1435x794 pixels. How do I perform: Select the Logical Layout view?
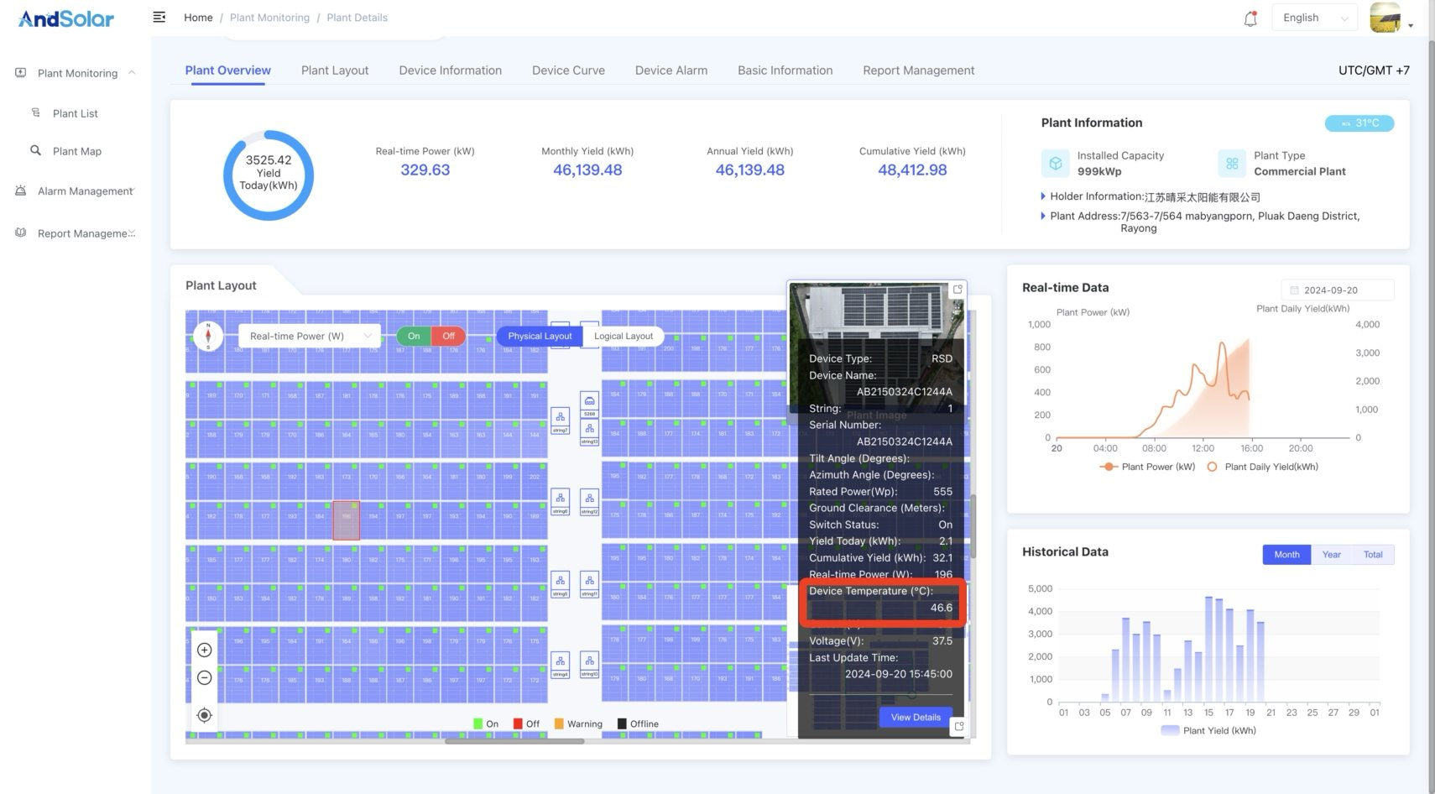624,336
